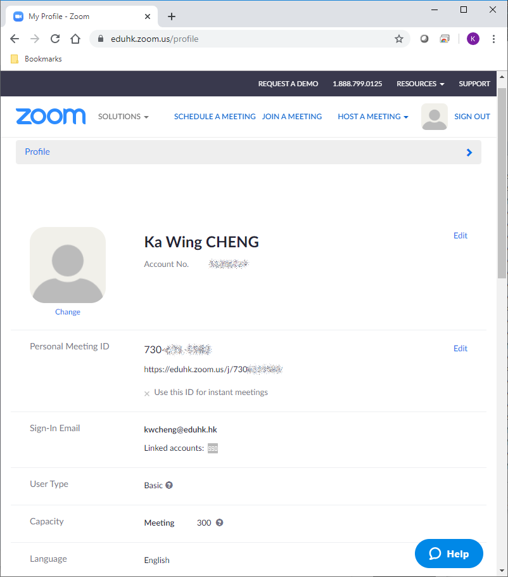508x577 pixels.
Task: Click Change under profile picture
Action: click(68, 312)
